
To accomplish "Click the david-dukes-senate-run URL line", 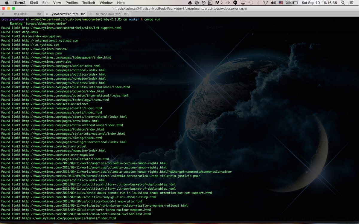I will [x=107, y=193].
